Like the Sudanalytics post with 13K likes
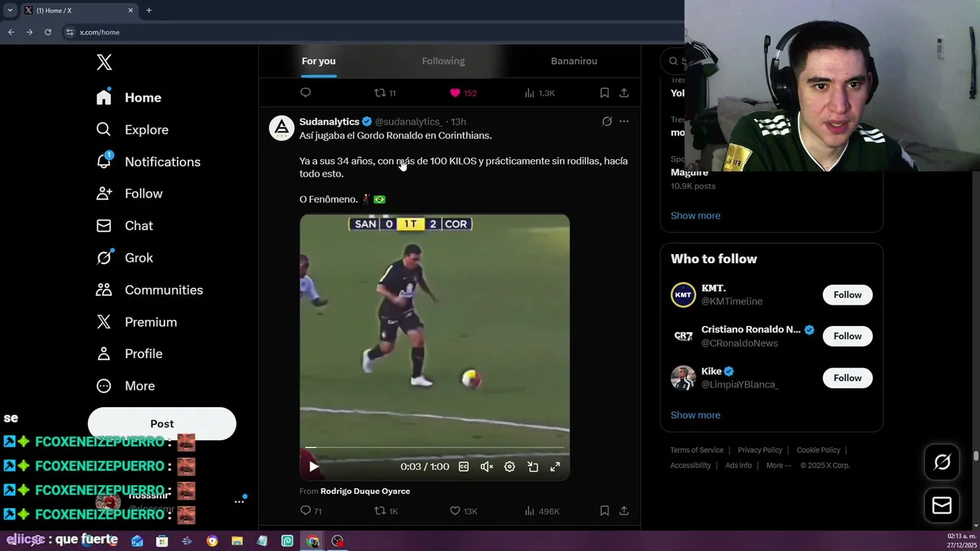Screen dimensions: 980x551 [x=463, y=510]
